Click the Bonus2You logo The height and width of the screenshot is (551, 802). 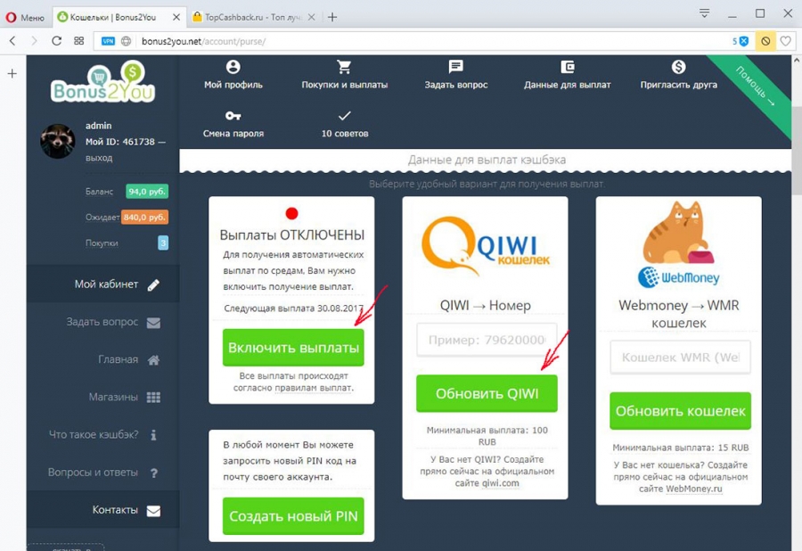coord(102,82)
